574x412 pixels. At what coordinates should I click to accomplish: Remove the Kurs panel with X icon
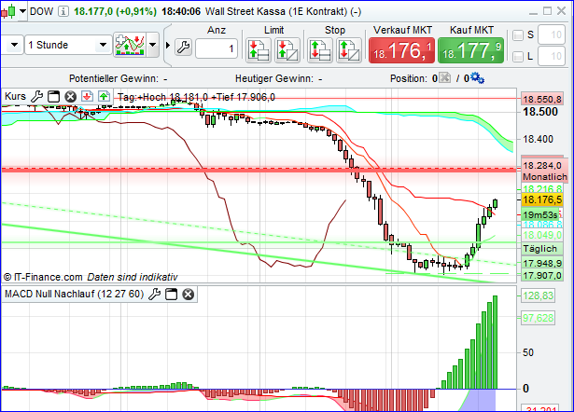[x=71, y=97]
